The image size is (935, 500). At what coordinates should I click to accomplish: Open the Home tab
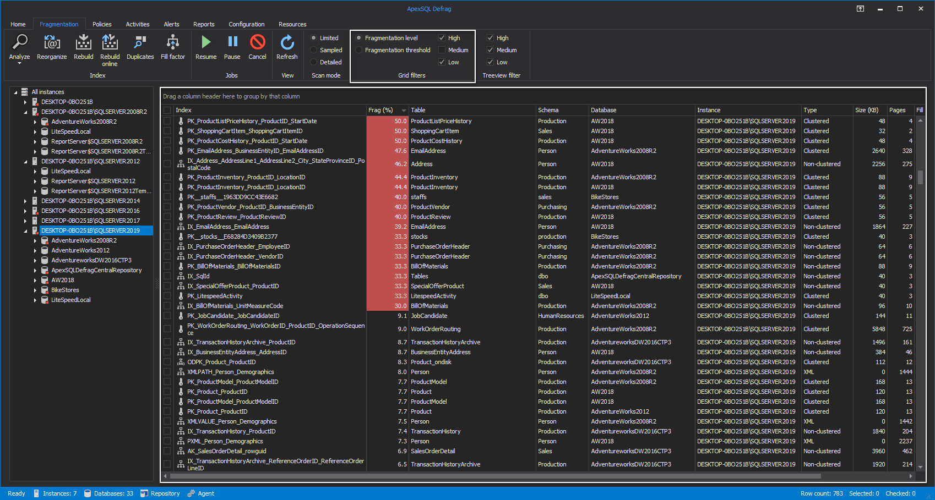point(18,24)
